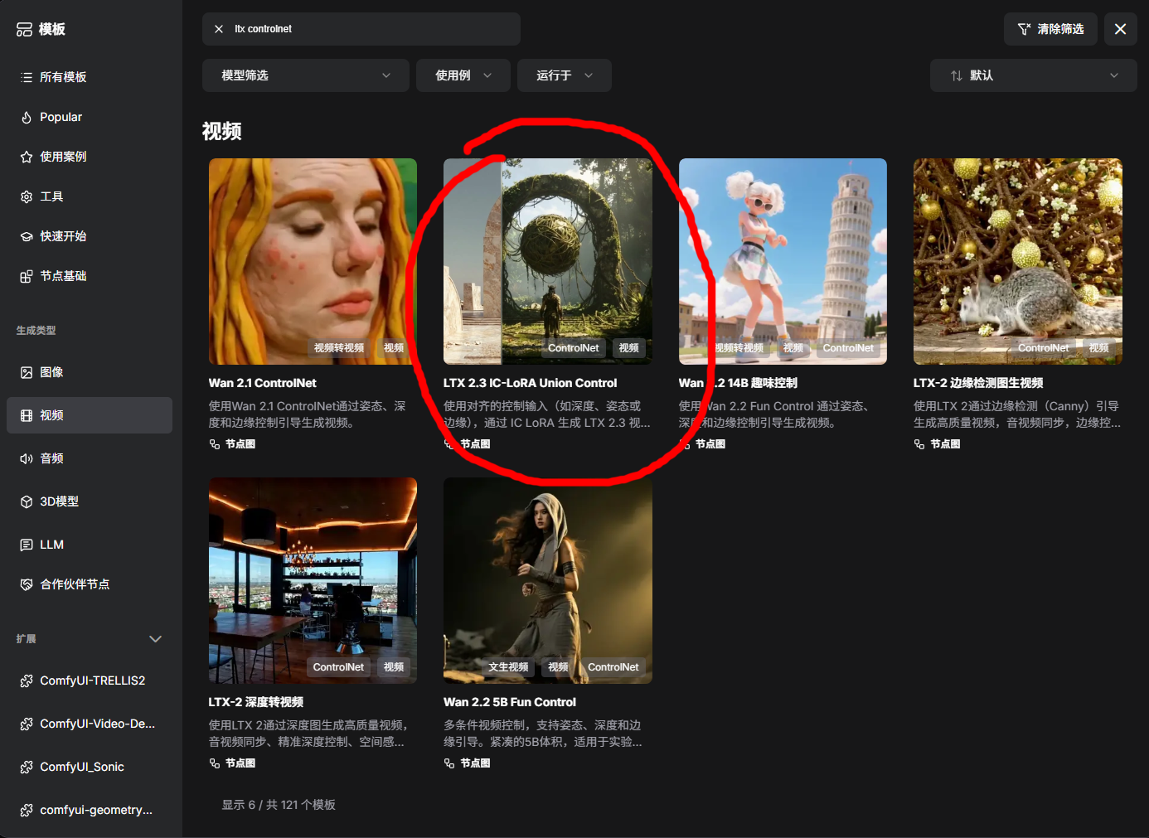Click the Wan 2.2 5B Fun Control title
Screen dimensions: 1149x838
[510, 702]
